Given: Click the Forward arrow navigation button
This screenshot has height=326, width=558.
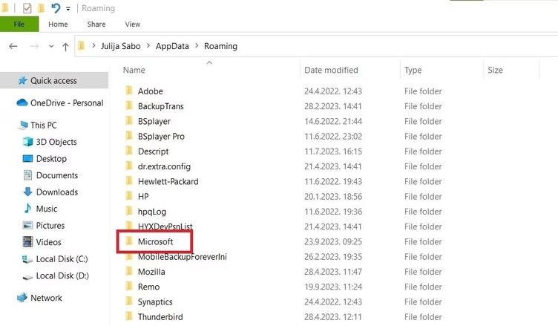Looking at the screenshot, I should pos(35,46).
